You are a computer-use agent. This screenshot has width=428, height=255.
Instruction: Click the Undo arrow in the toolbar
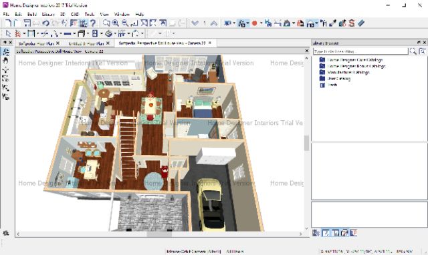(x=45, y=23)
